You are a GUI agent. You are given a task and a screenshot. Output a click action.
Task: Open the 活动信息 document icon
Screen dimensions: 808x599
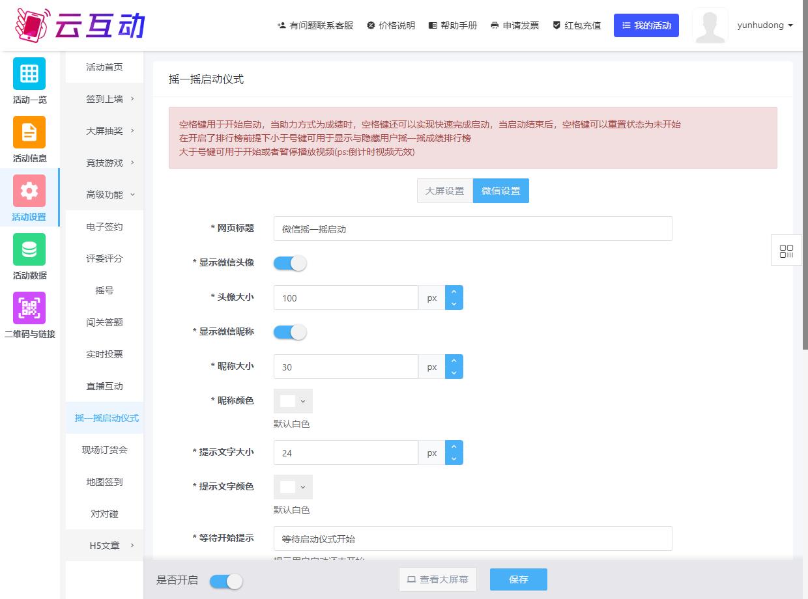tap(29, 132)
